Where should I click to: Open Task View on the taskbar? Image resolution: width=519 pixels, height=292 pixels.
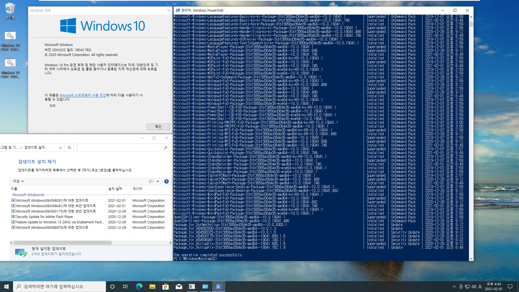tap(125, 287)
